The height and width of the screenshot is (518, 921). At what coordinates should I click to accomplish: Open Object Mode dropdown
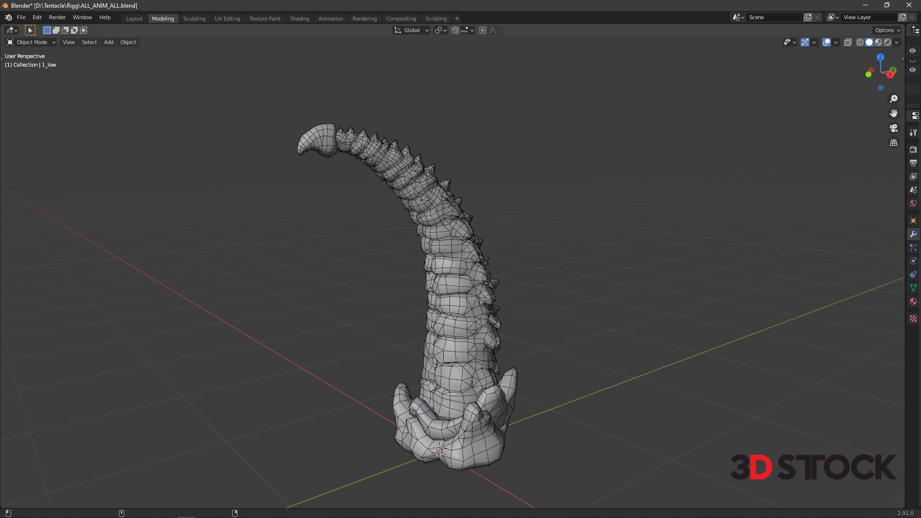pos(31,42)
